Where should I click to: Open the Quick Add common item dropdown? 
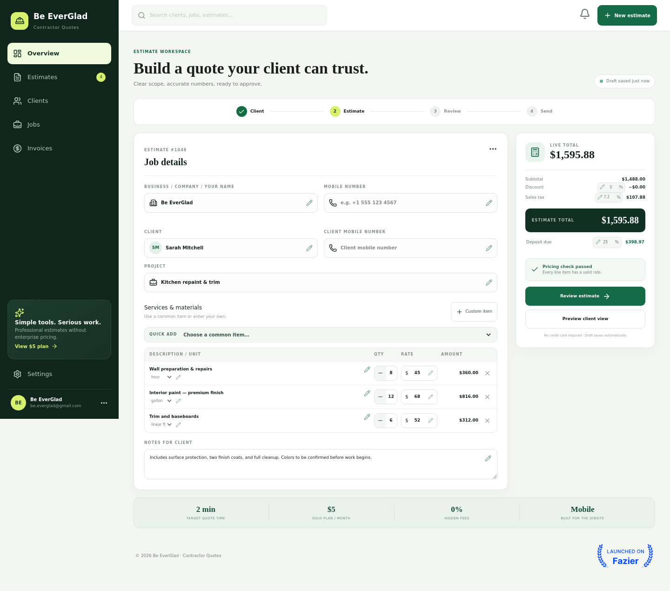[321, 335]
